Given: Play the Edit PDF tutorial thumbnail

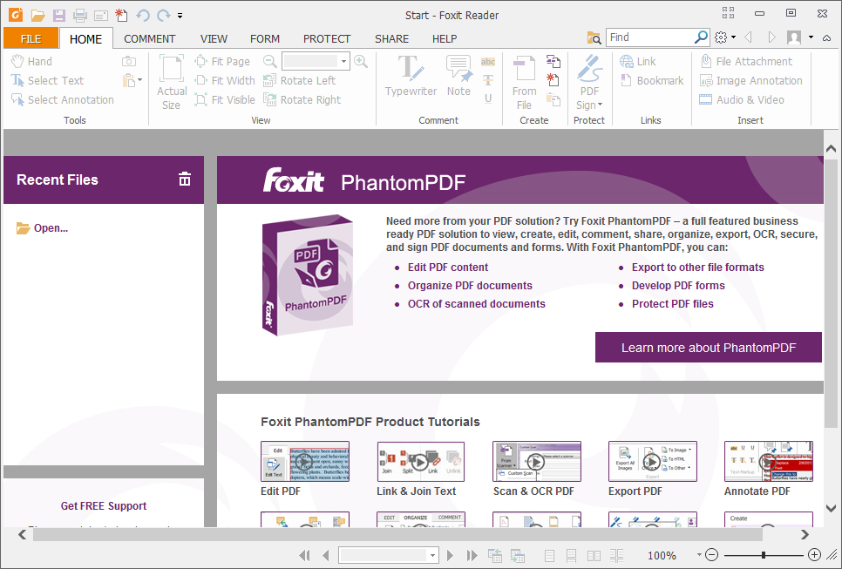Looking at the screenshot, I should [304, 461].
